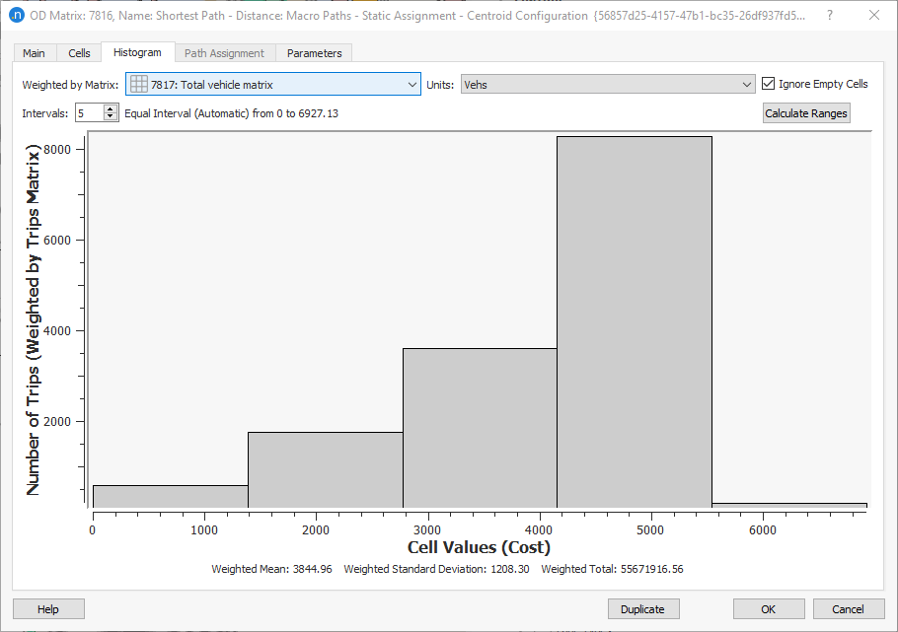The width and height of the screenshot is (898, 632).
Task: Close the OD Matrix dialog
Action: point(874,16)
